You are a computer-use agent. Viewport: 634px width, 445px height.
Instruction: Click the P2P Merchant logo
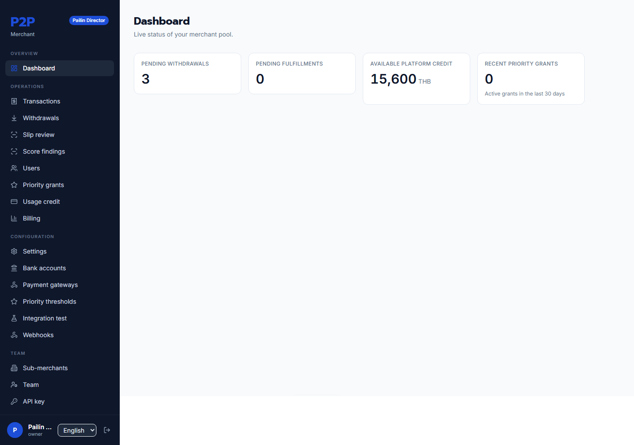pos(23,26)
